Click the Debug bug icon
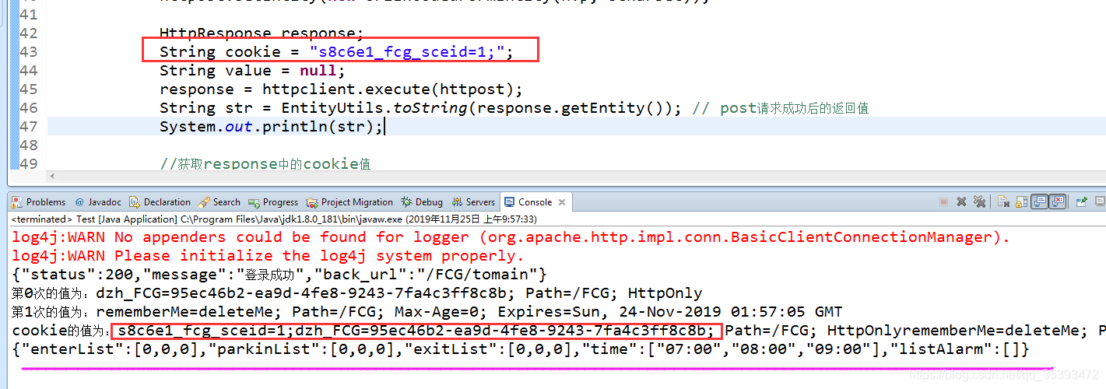 coord(406,202)
